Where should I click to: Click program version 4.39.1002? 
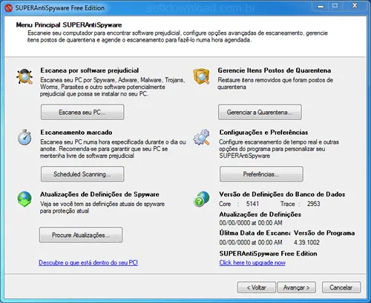click(306, 242)
